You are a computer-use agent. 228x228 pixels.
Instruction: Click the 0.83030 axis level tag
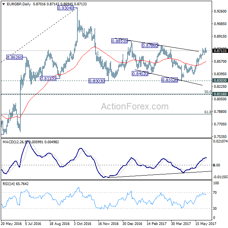click(220, 81)
